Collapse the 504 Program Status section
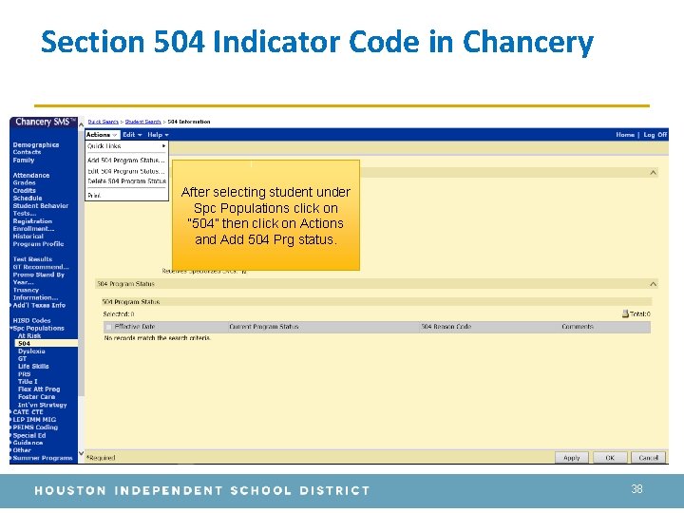The width and height of the screenshot is (684, 513). click(x=653, y=284)
